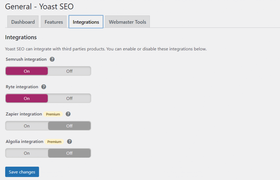
Task: Click the 'Integrations' section heading
Action: pos(21,37)
